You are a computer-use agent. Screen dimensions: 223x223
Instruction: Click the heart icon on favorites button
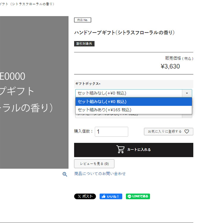coord(187,131)
